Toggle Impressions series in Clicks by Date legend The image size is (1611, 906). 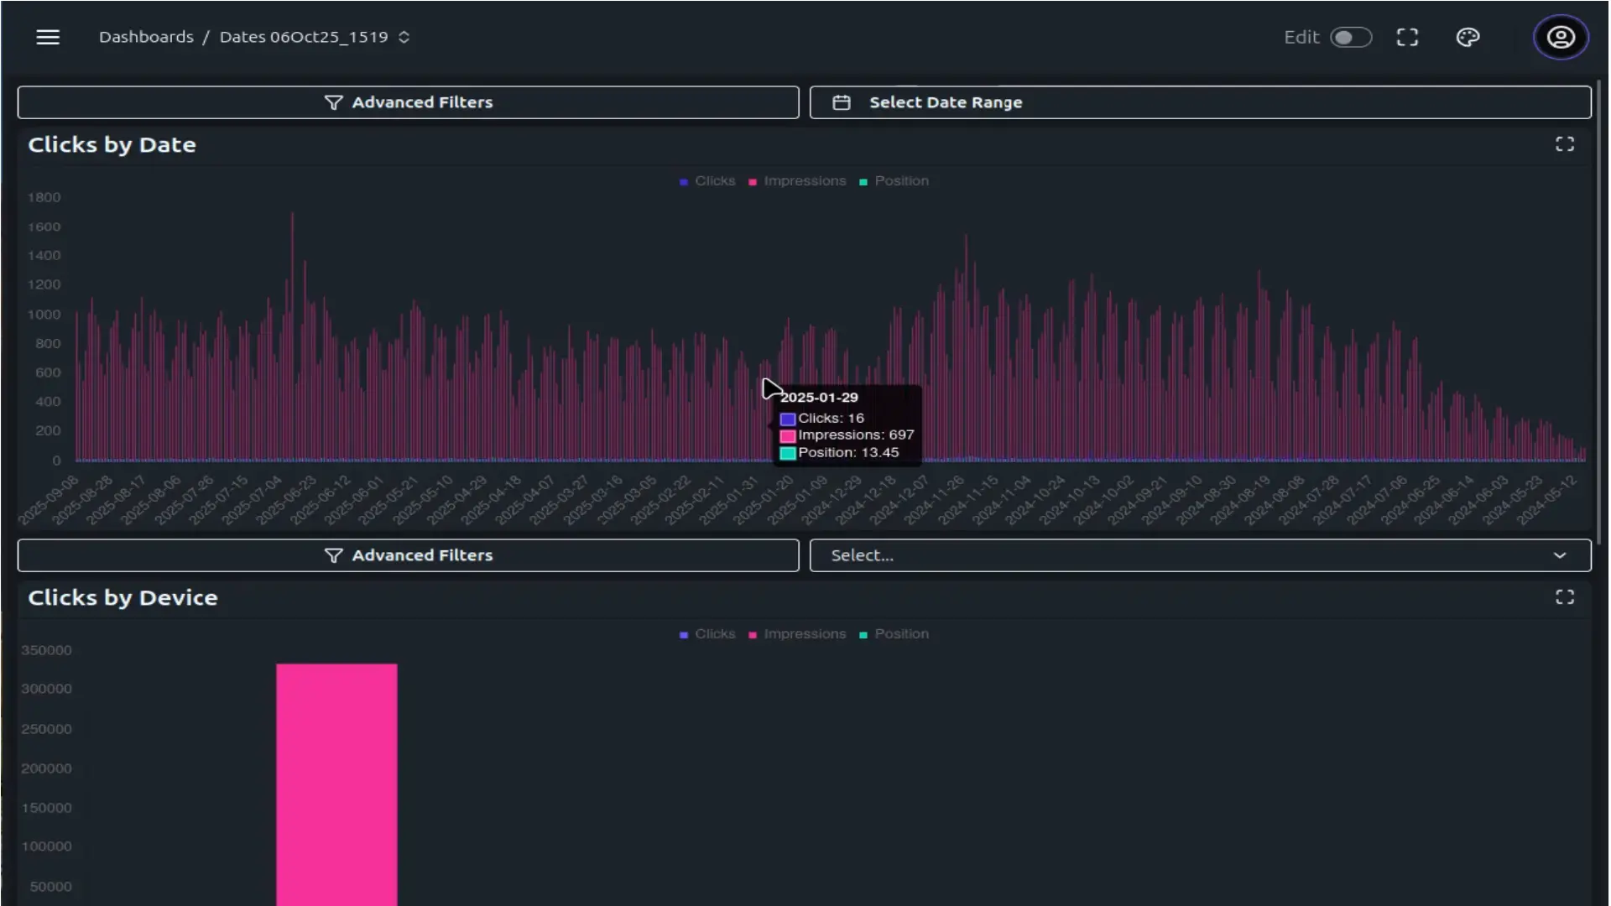(x=797, y=181)
